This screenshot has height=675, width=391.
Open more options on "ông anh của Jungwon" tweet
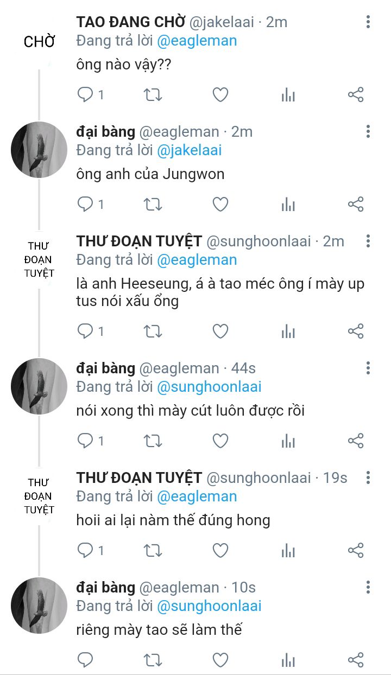click(x=368, y=131)
